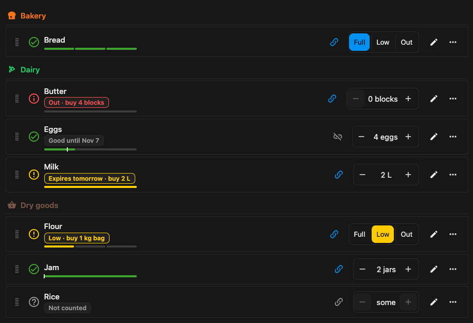The image size is (473, 323).
Task: Mark Bread as Out
Action: pos(406,42)
